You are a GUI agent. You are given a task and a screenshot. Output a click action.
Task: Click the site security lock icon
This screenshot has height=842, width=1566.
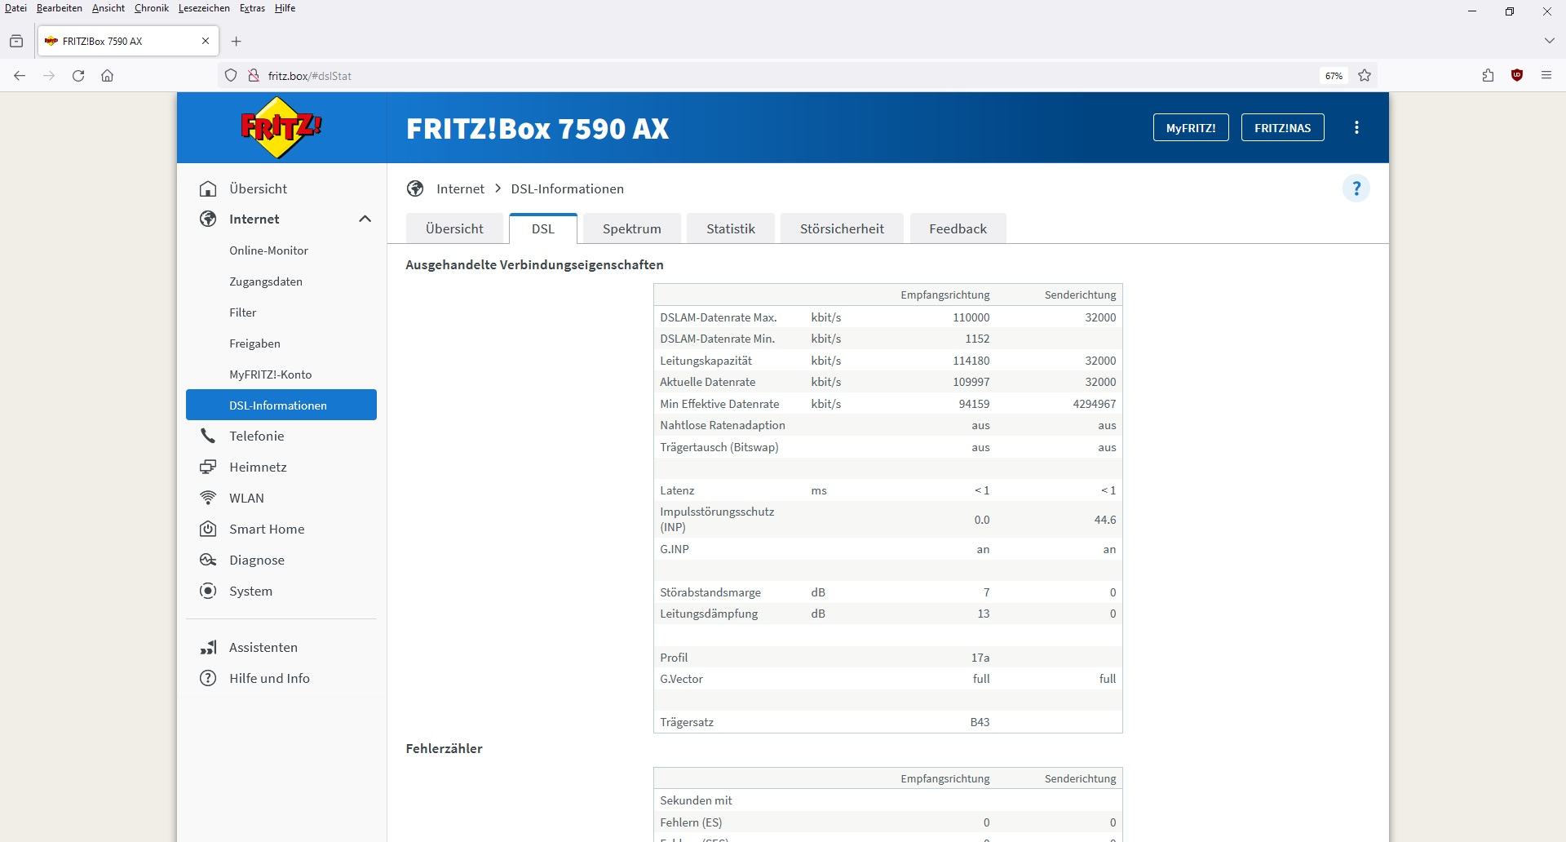[254, 76]
